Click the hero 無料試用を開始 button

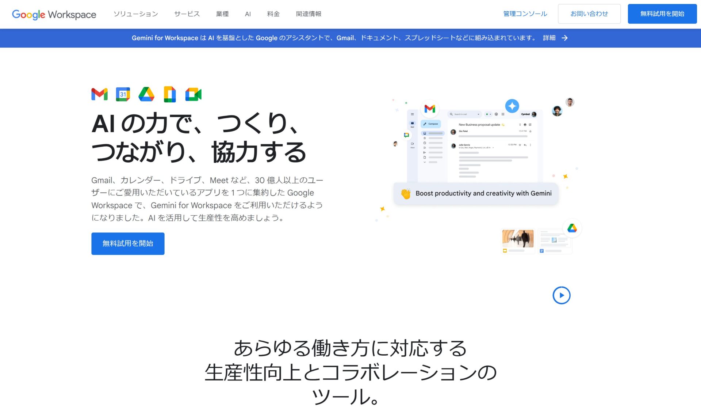point(128,243)
